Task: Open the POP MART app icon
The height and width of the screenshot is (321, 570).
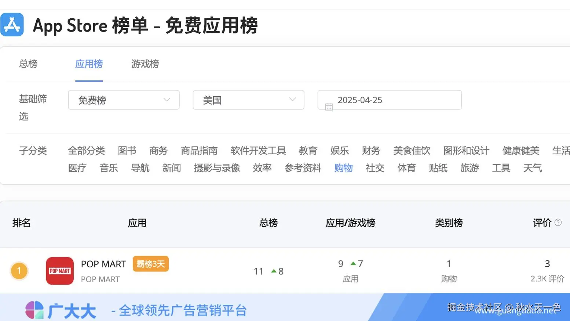Action: [60, 271]
